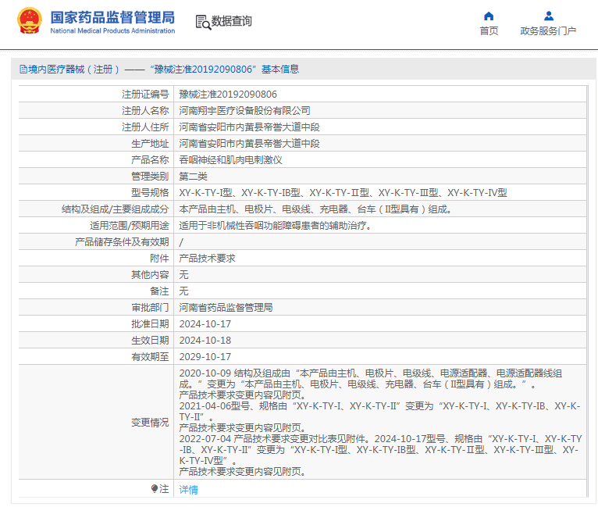
Task: Go to 首页 text link
Action: [x=489, y=31]
